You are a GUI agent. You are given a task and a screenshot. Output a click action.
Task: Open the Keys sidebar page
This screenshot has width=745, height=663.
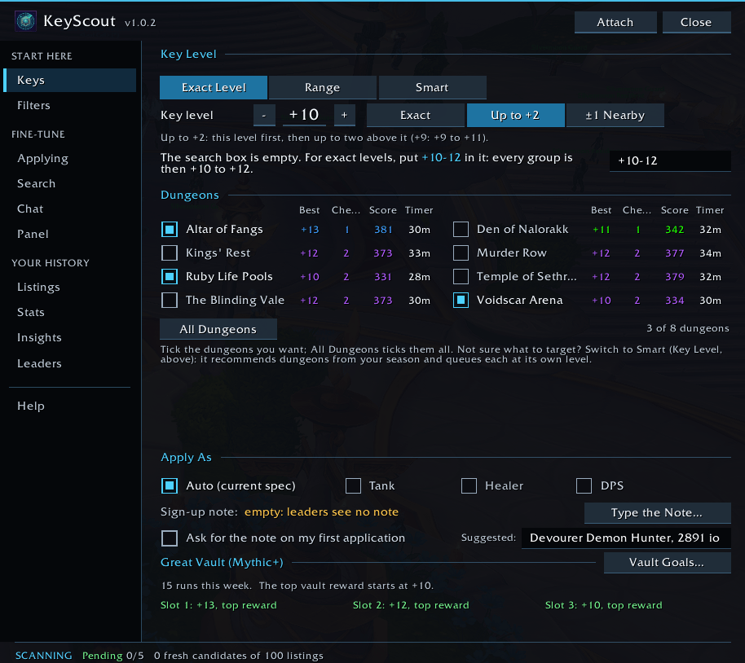pyautogui.click(x=70, y=81)
